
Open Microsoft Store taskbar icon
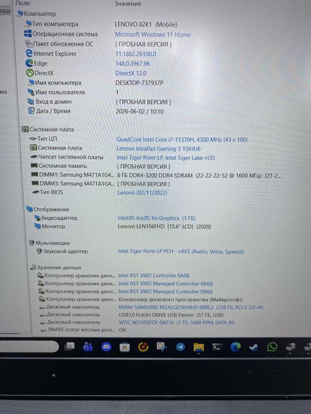124,347
